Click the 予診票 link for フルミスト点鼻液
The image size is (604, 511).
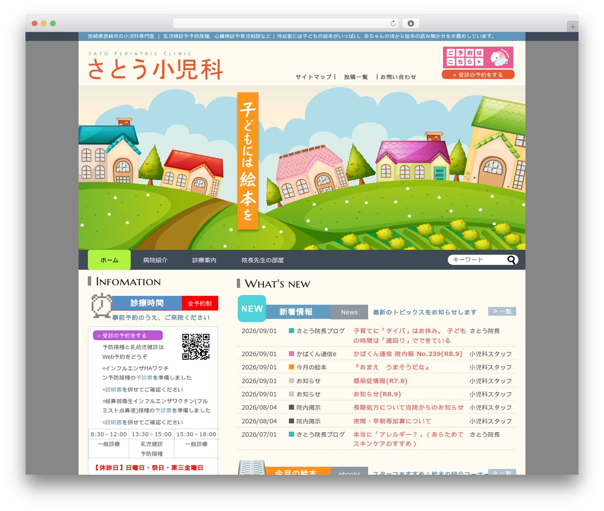point(163,410)
